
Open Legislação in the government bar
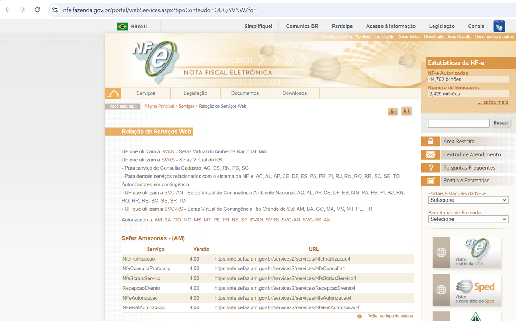(x=442, y=27)
